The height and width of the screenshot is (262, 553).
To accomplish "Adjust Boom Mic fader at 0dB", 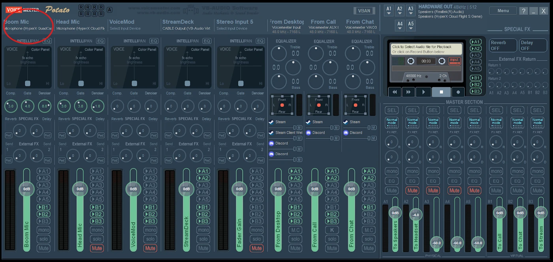I will click(26, 189).
